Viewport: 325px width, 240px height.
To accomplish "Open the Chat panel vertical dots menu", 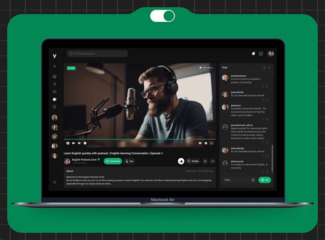I will 264,67.
